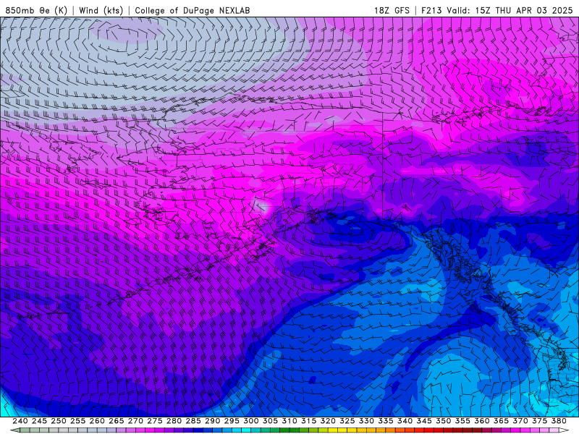Click the 380 value on the color scale
This screenshot has height=434, width=579.
coord(559,421)
